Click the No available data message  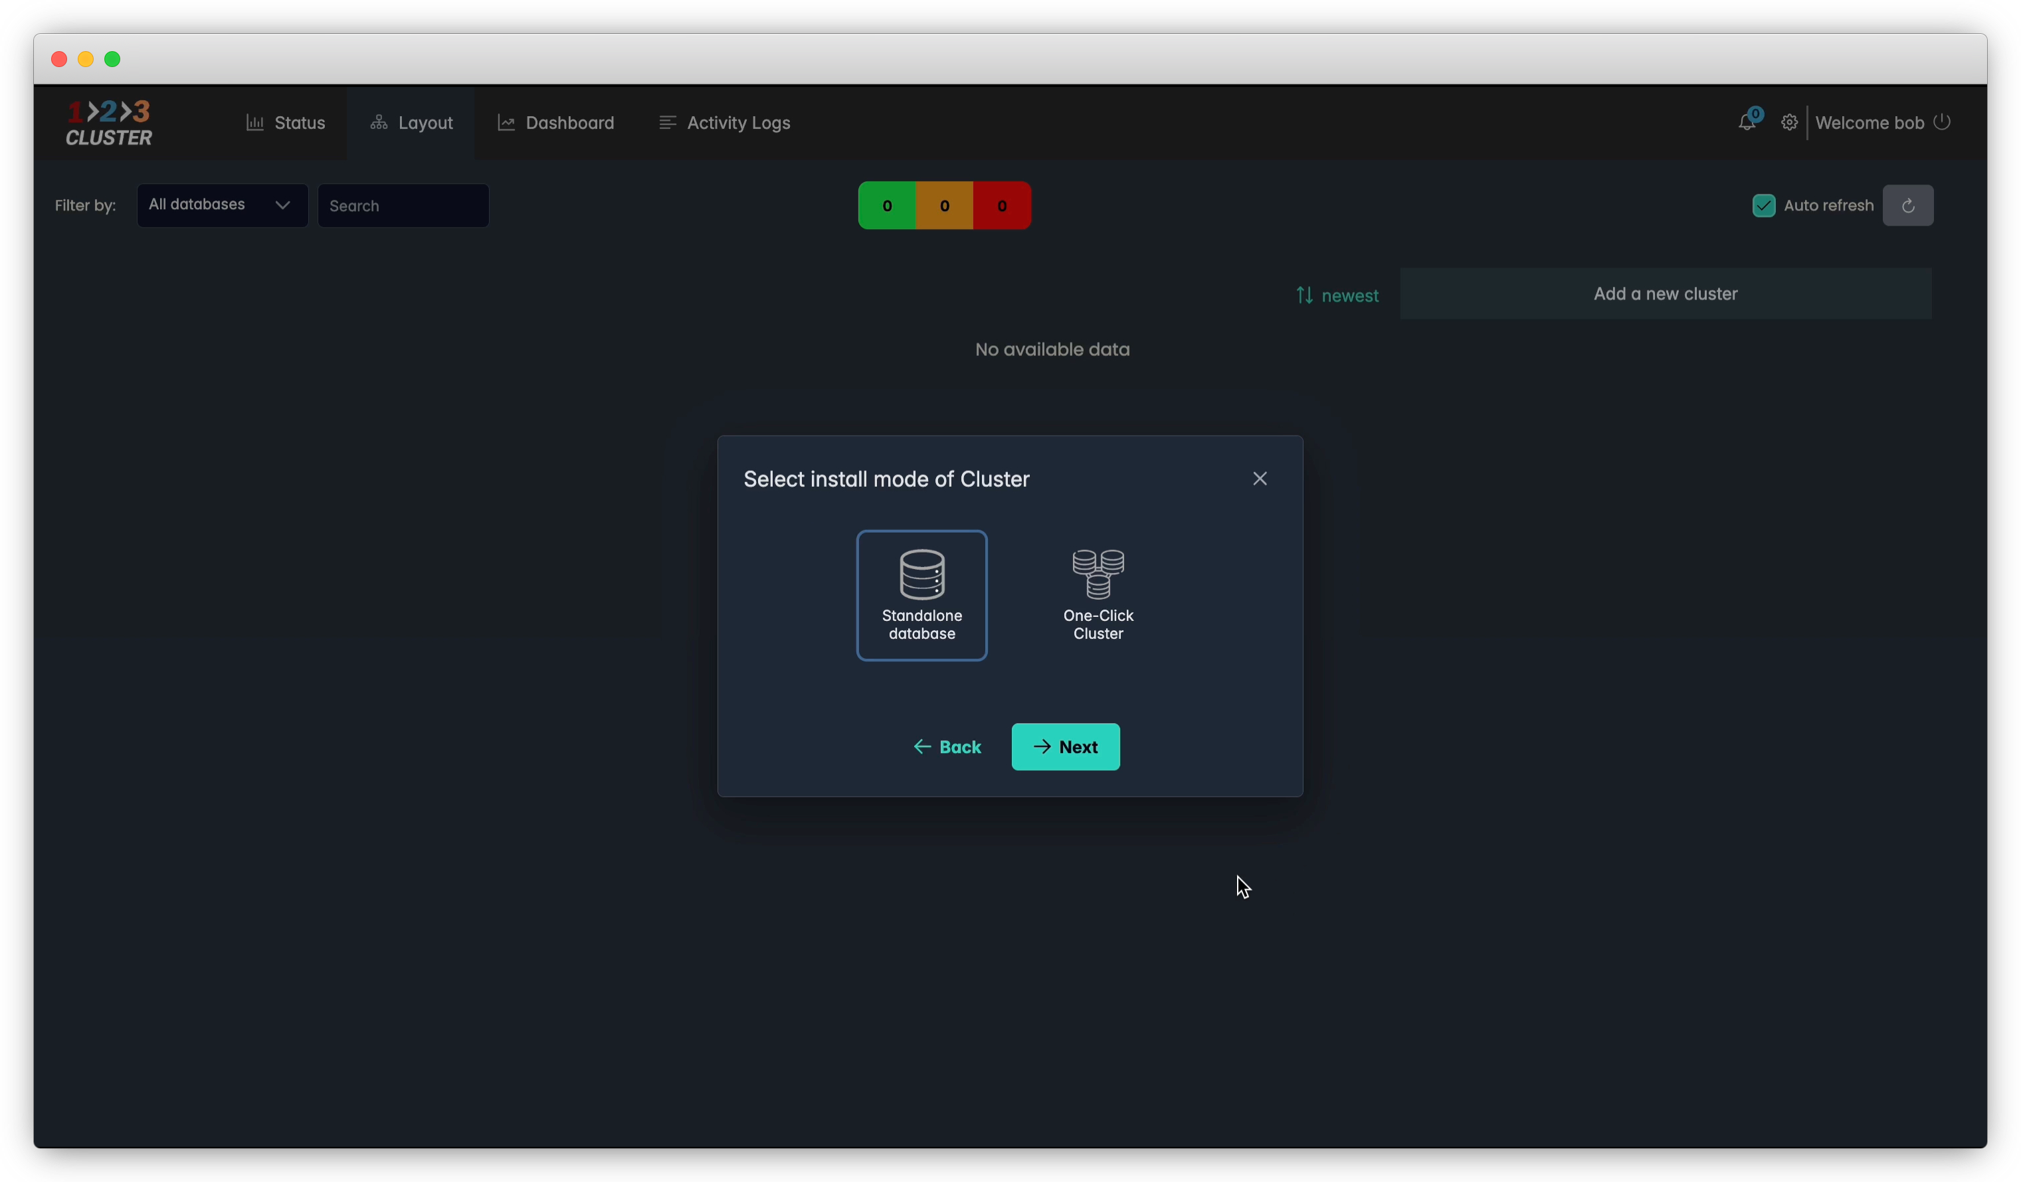(x=1052, y=349)
